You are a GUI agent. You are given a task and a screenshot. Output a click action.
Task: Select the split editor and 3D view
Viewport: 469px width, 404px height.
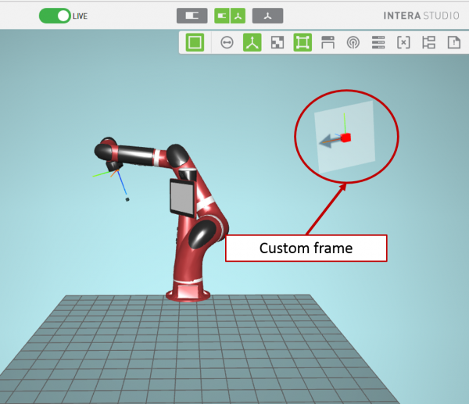tap(230, 16)
